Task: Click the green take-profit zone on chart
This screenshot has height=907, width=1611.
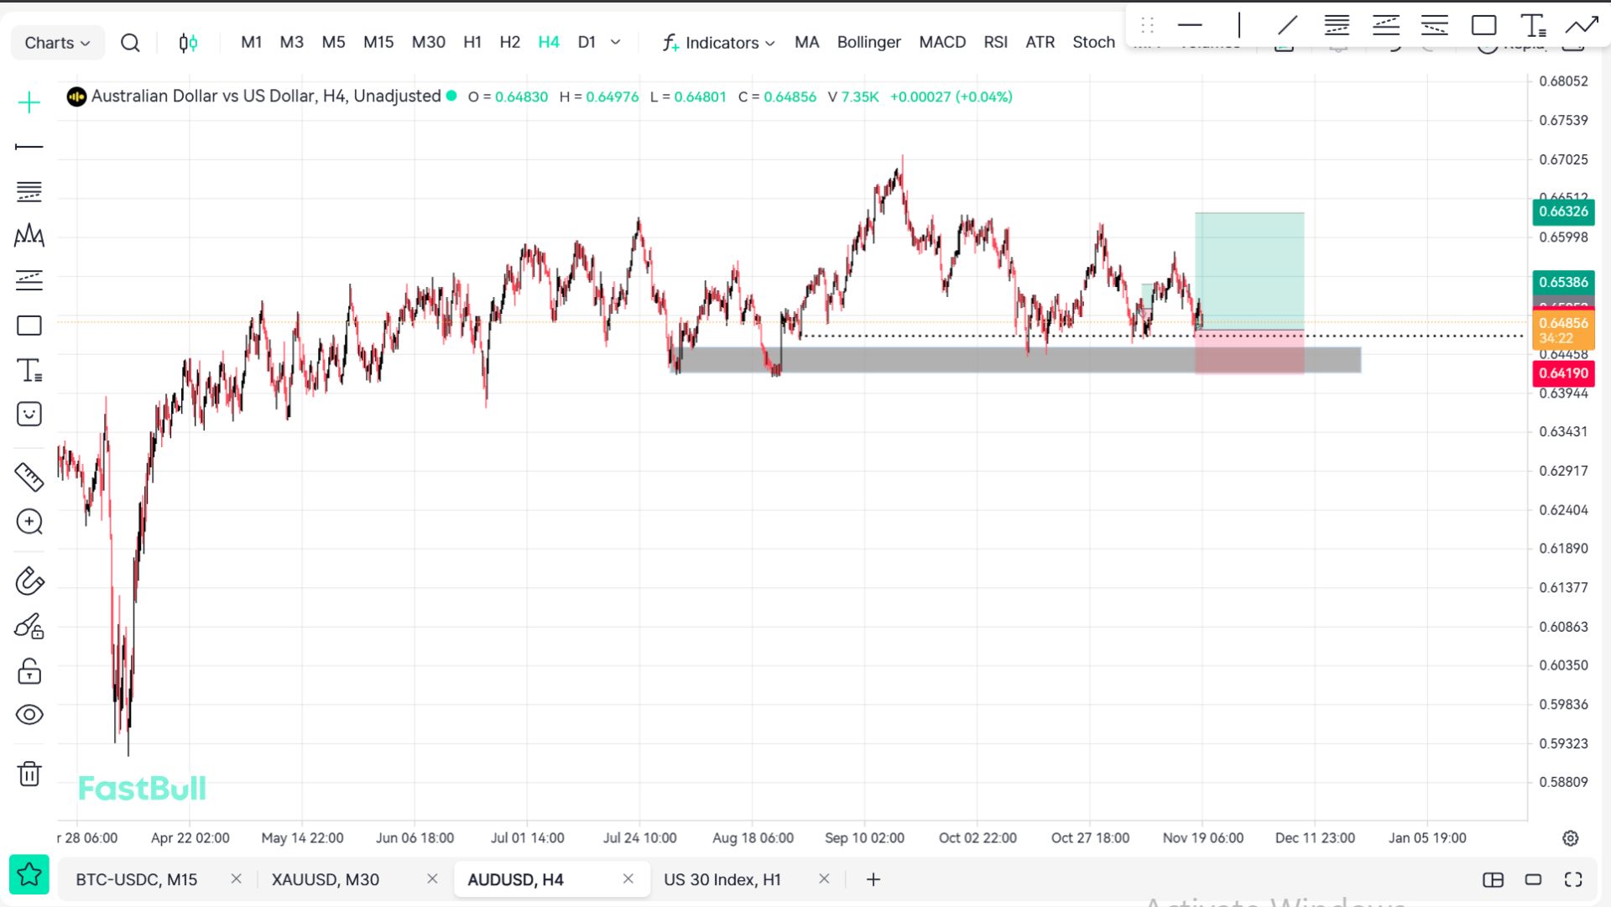Action: pyautogui.click(x=1249, y=268)
